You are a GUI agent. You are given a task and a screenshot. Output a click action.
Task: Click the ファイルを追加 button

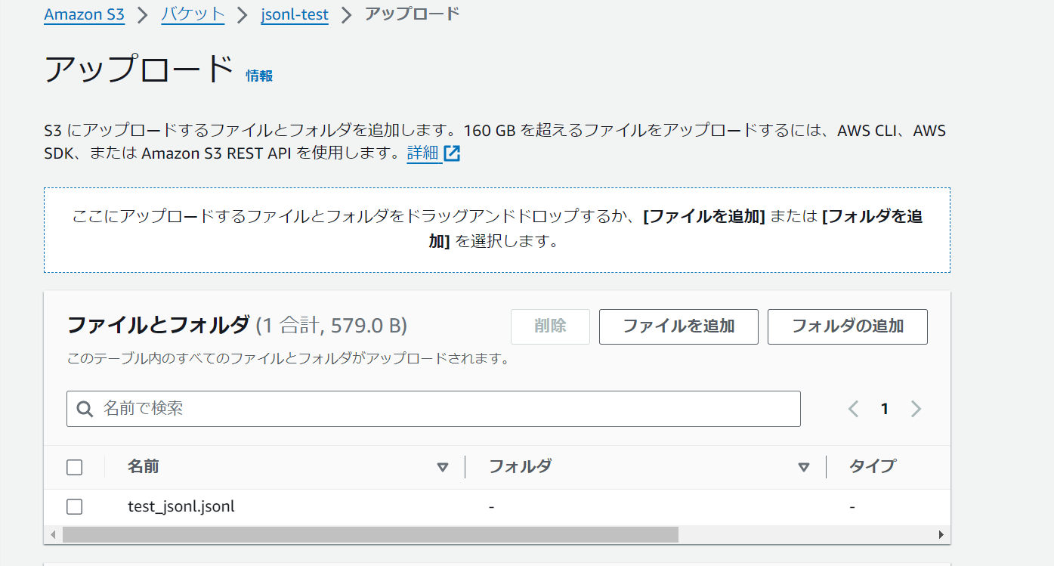678,326
